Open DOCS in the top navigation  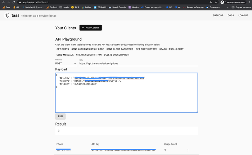coord(231,15)
